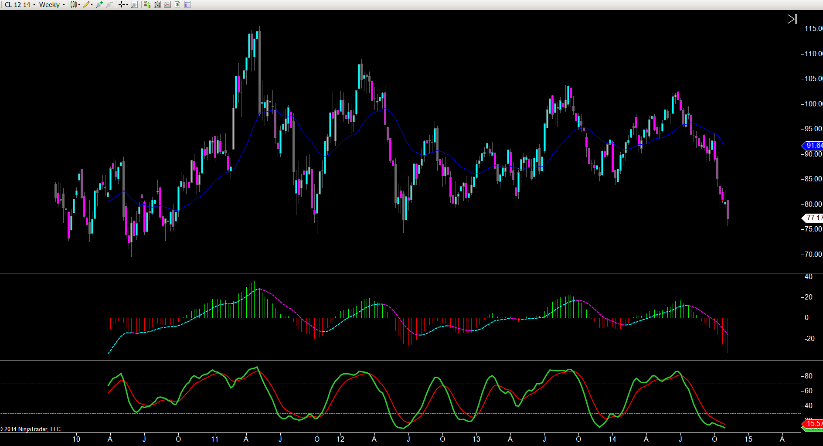The width and height of the screenshot is (823, 446).
Task: Click the 60 stochastic scale label
Action: (809, 391)
